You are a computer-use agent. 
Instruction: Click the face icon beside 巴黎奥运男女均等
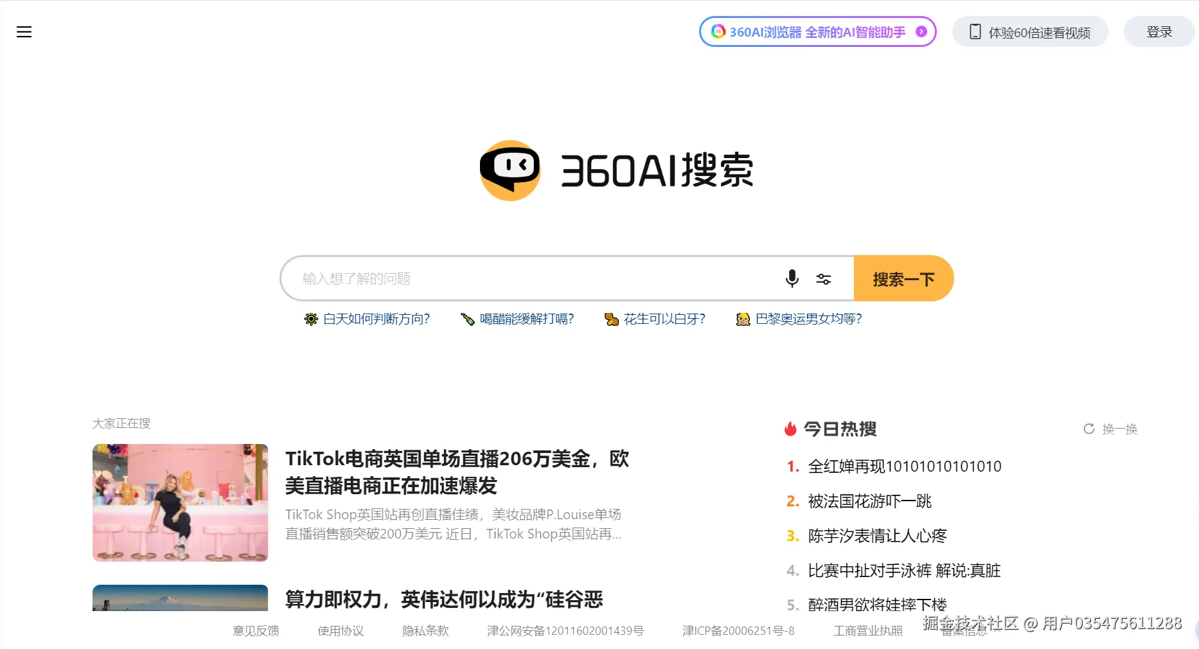(x=743, y=319)
